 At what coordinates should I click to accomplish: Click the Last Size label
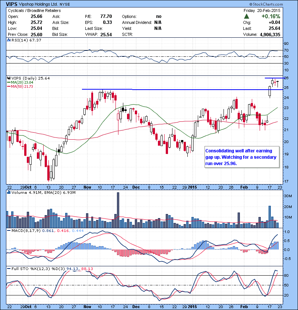tap(93, 28)
